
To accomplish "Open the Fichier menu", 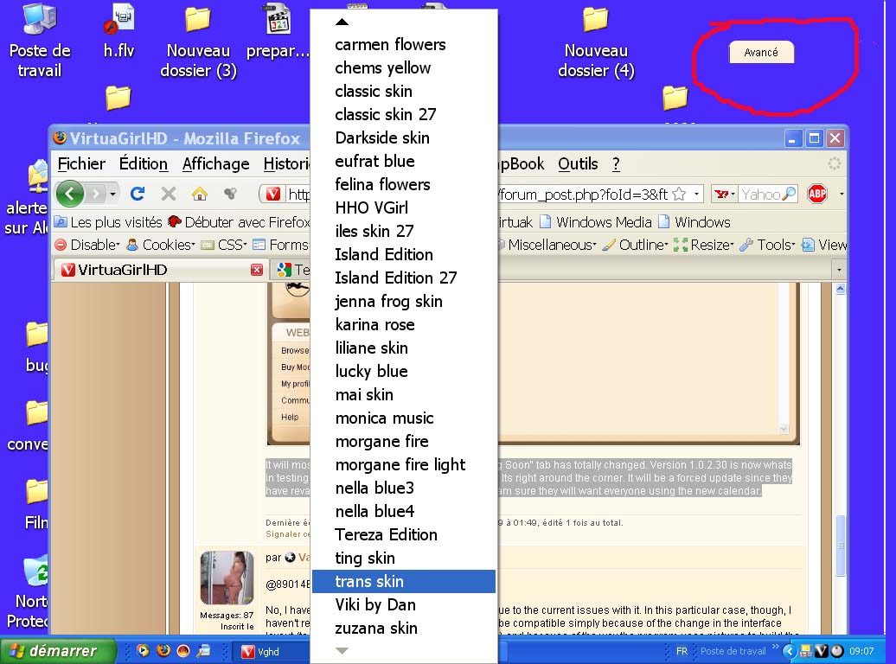I will coord(81,164).
